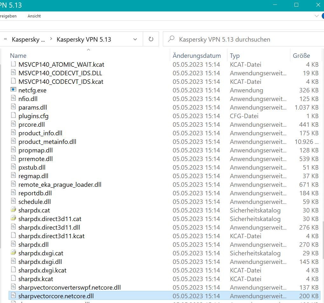Screen dimensions: 324x303
Task: Open the address bar history dropdown
Action: point(135,39)
